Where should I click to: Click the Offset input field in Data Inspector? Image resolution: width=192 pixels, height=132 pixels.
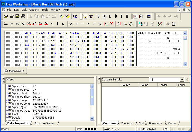click(50, 80)
